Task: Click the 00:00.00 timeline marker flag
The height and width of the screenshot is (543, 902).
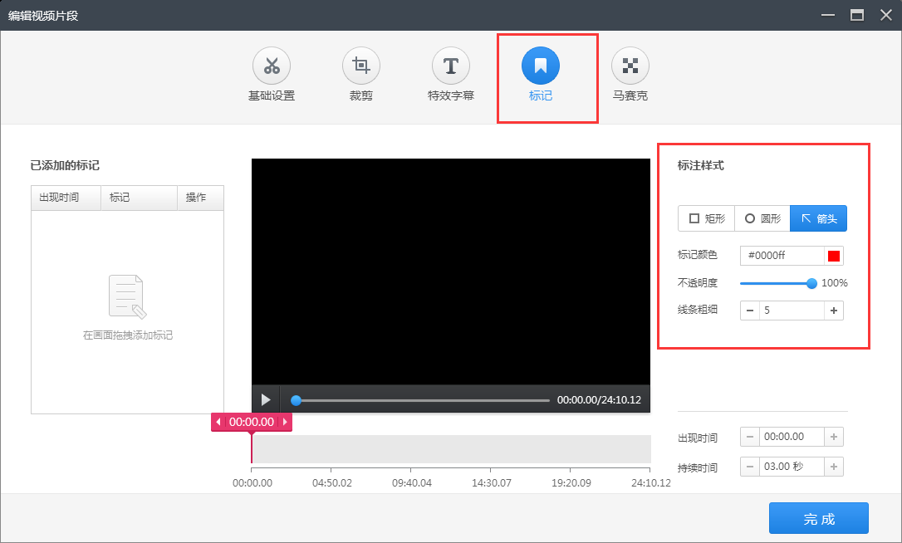Action: click(252, 422)
